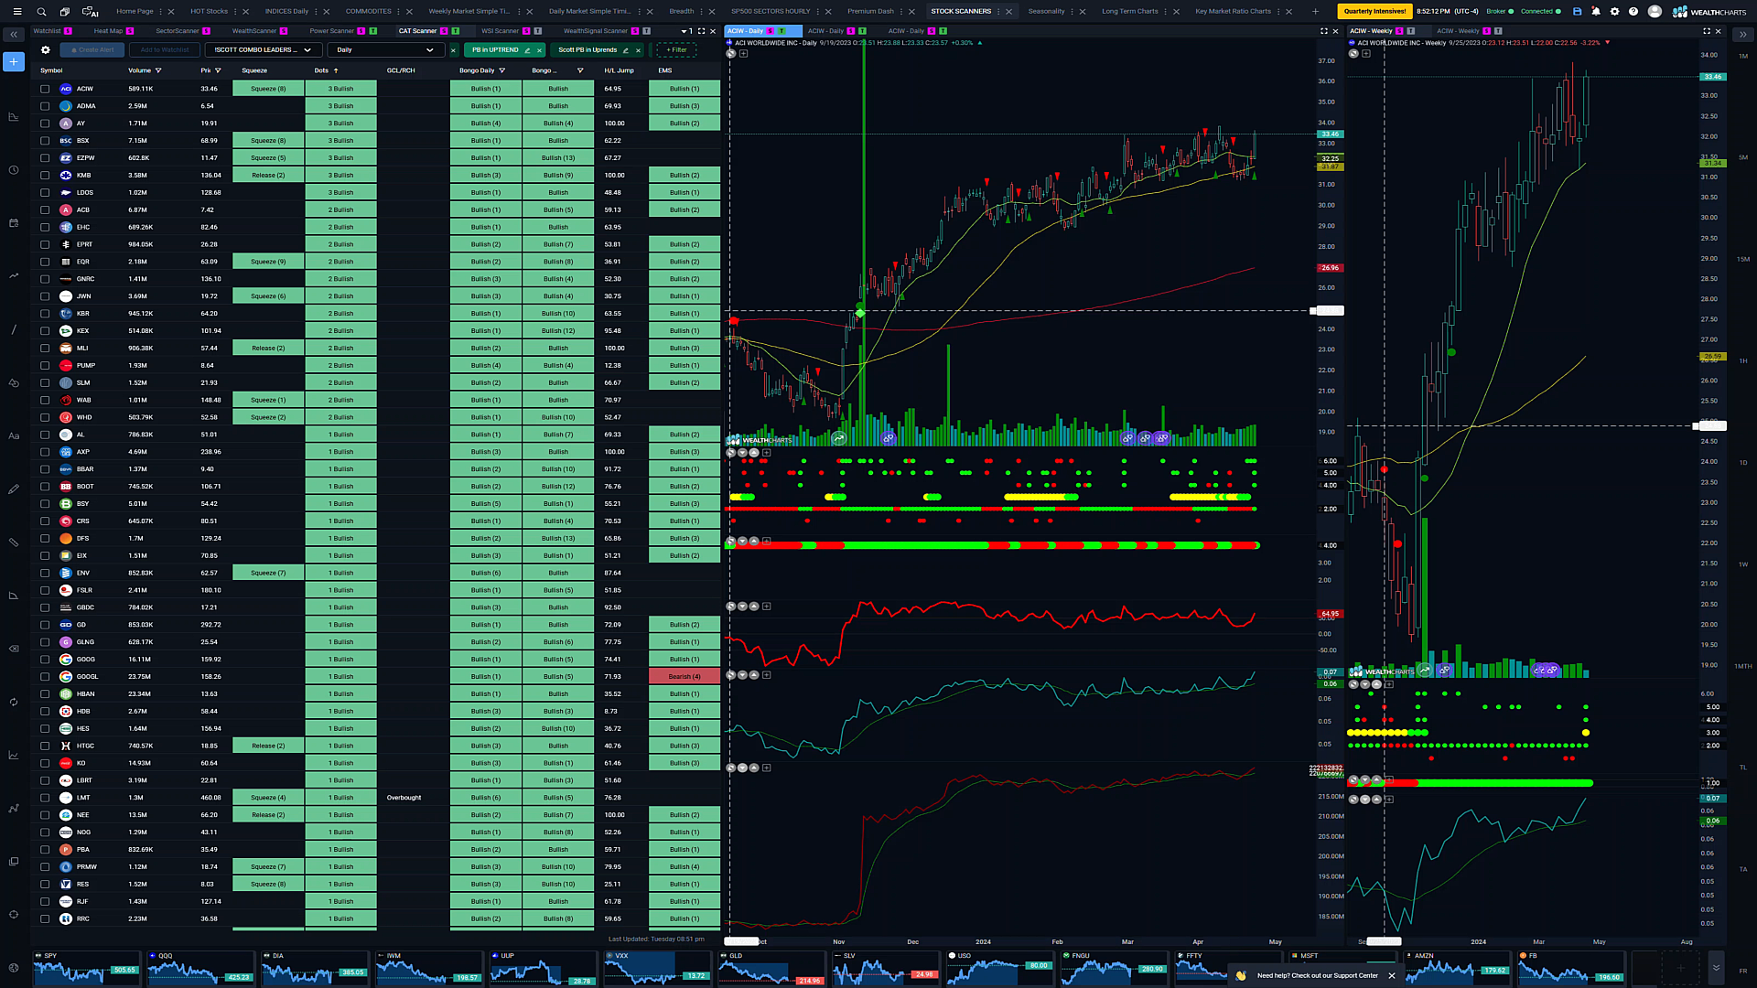This screenshot has height=988, width=1757.
Task: Tick the checkbox for HBAN row
Action: [x=45, y=693]
